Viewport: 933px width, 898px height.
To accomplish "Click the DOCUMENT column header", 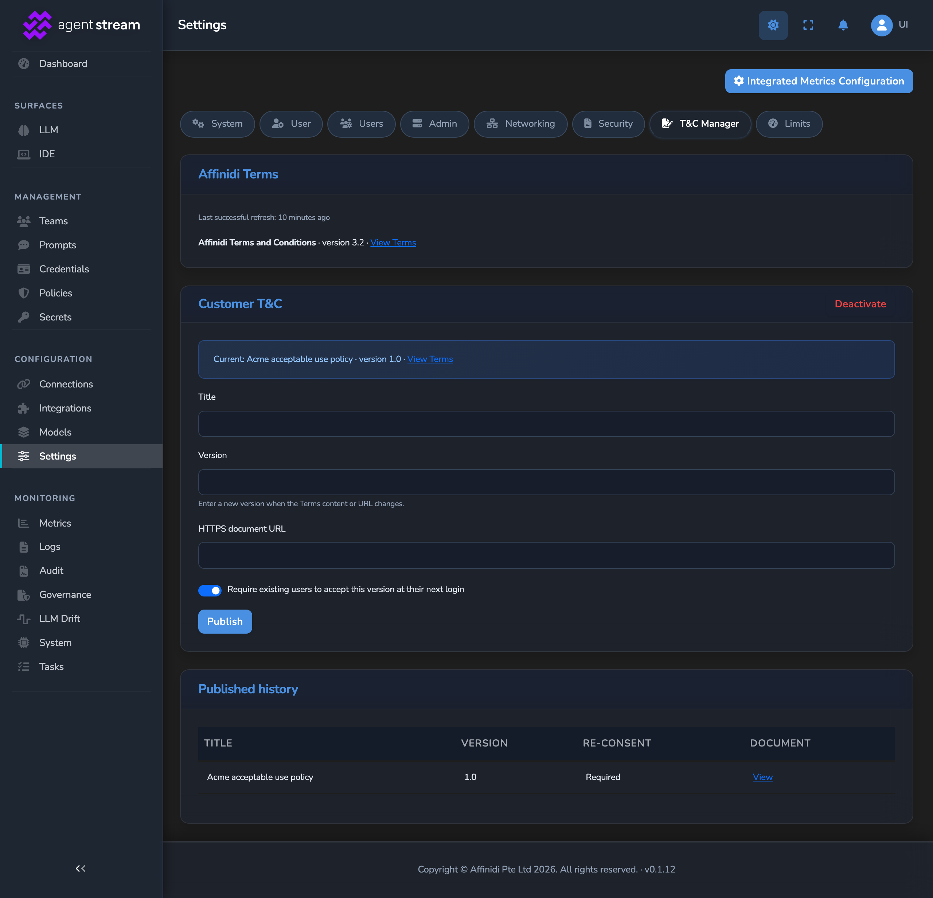I will [x=780, y=743].
